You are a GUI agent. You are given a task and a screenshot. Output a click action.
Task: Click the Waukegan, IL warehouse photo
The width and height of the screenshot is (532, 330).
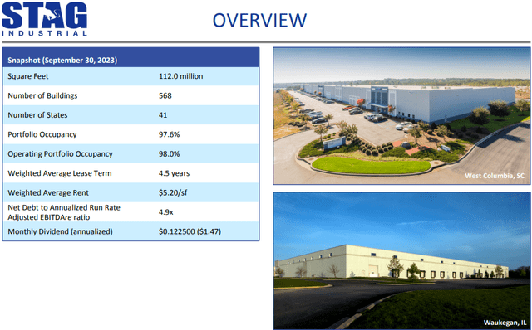pos(401,260)
